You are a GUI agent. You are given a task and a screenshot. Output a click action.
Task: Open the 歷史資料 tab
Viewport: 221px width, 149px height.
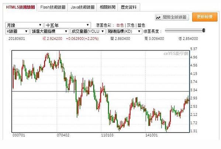pyautogui.click(x=129, y=7)
